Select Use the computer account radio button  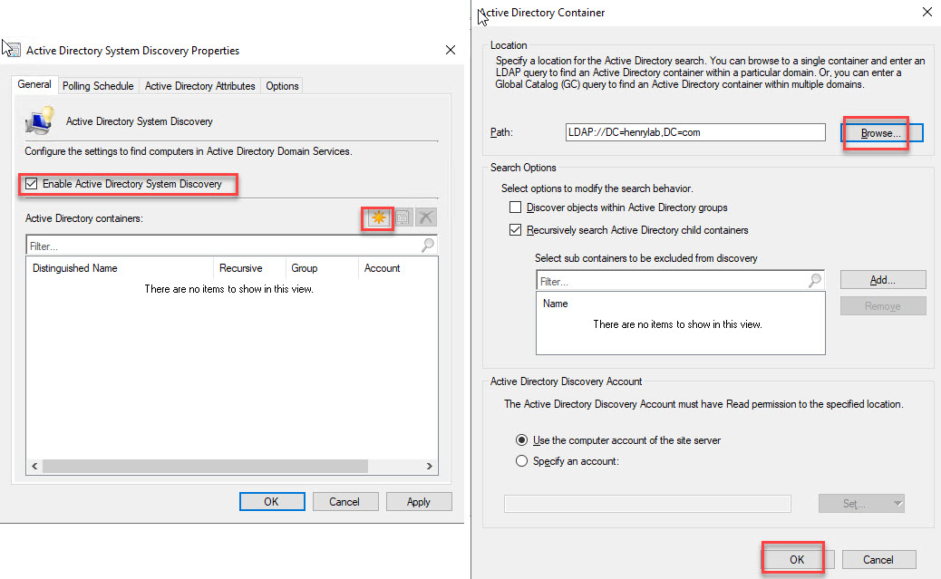click(x=521, y=440)
